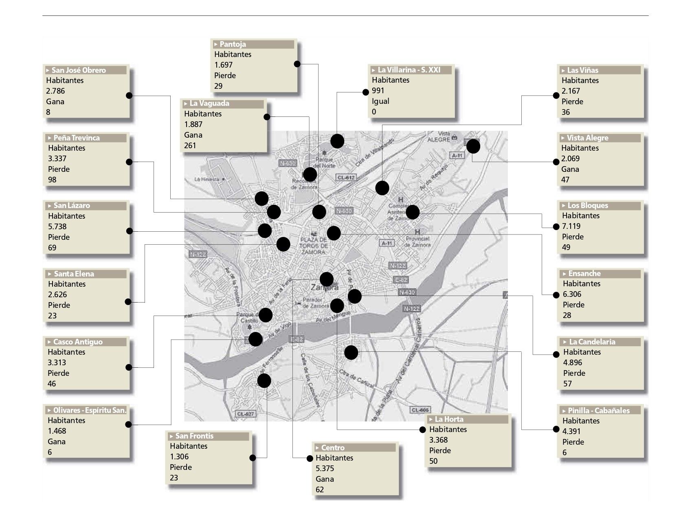This screenshot has width=692, height=509.
Task: Click the 6.306 value in Ensanche
Action: 572,294
